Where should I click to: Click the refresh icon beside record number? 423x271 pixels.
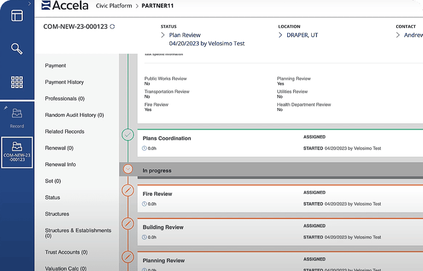(x=112, y=27)
